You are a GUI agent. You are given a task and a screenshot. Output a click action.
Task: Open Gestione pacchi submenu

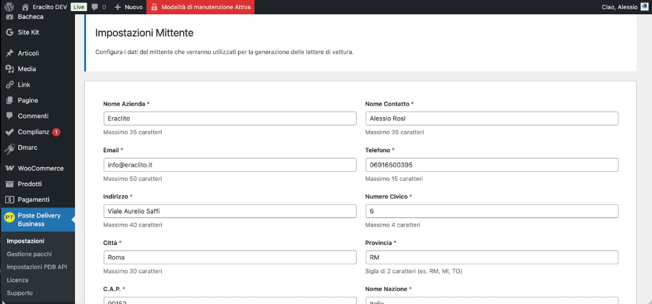pos(29,254)
